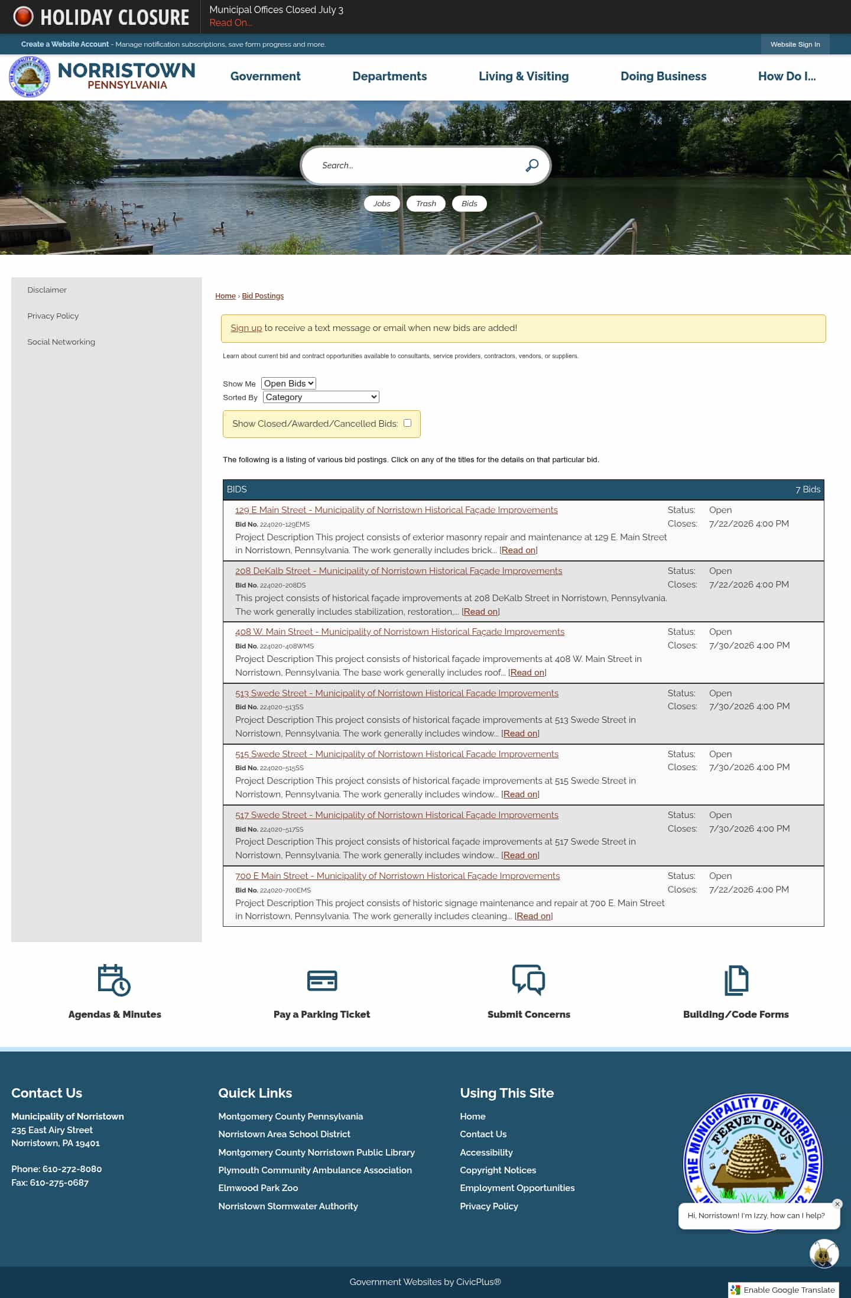The image size is (851, 1298).
Task: Click the magnifying glass search icon
Action: pos(532,166)
